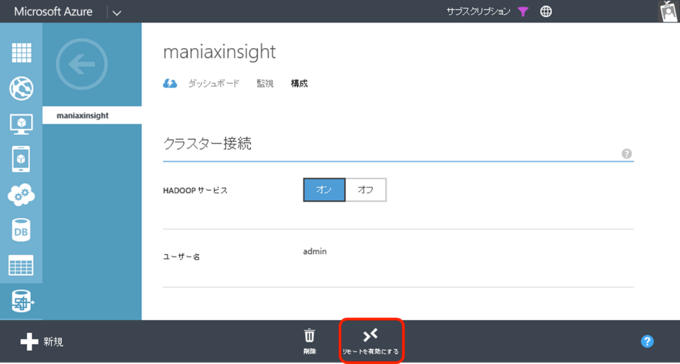
Task: Open the Virtual Machines monitor icon in sidebar
Action: [21, 124]
